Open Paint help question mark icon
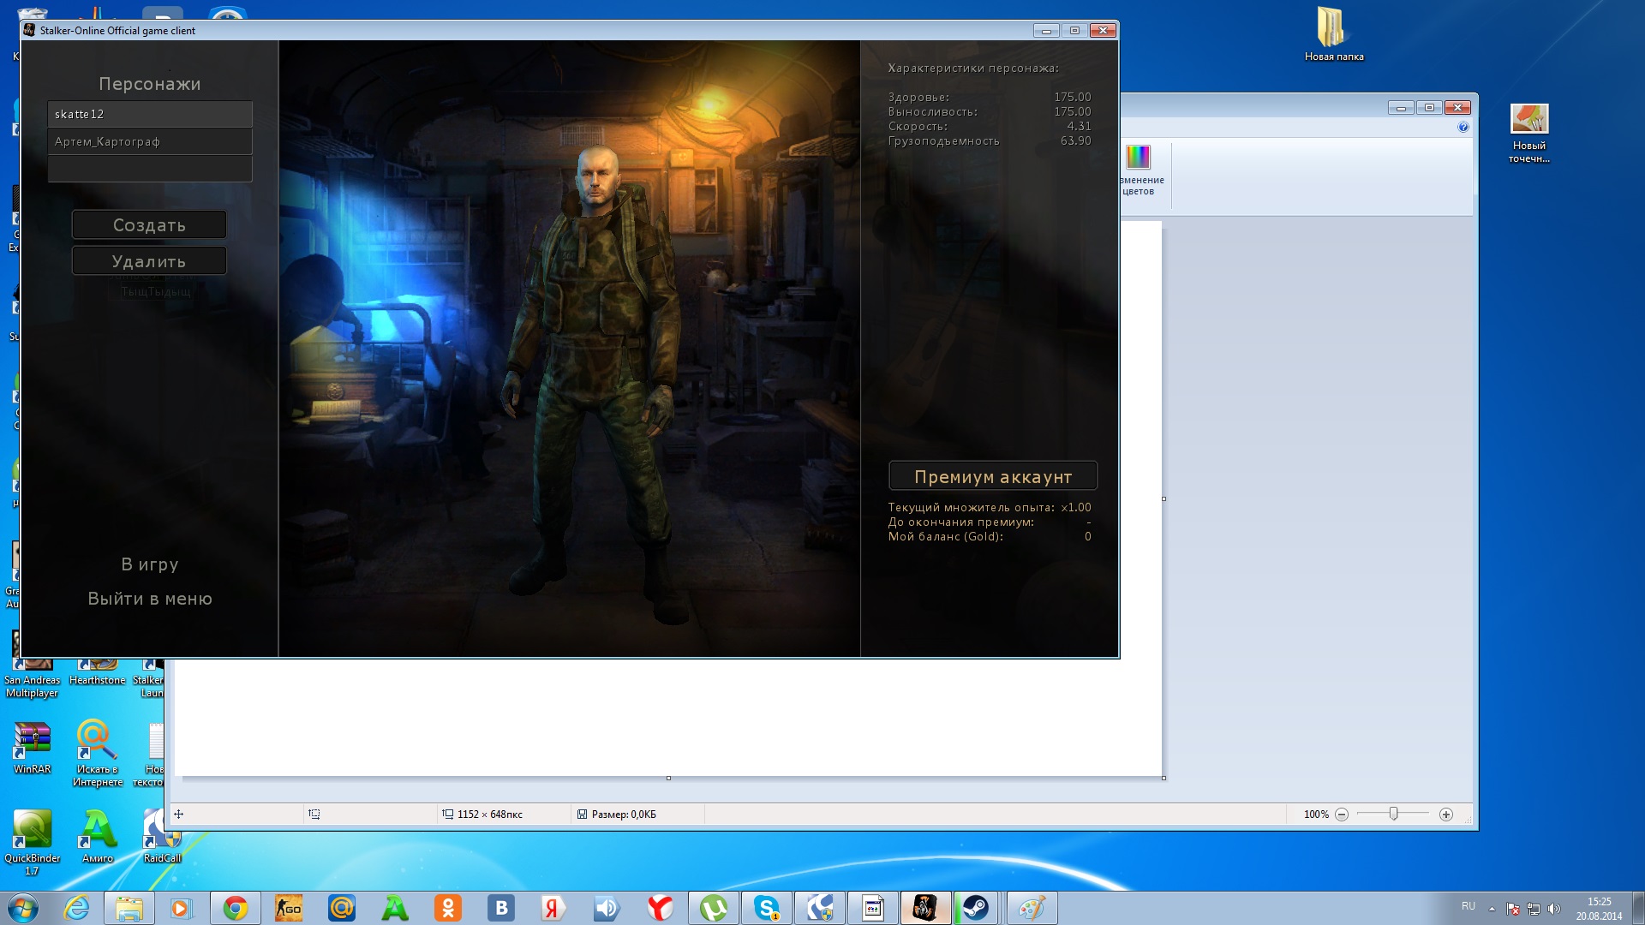 point(1463,127)
